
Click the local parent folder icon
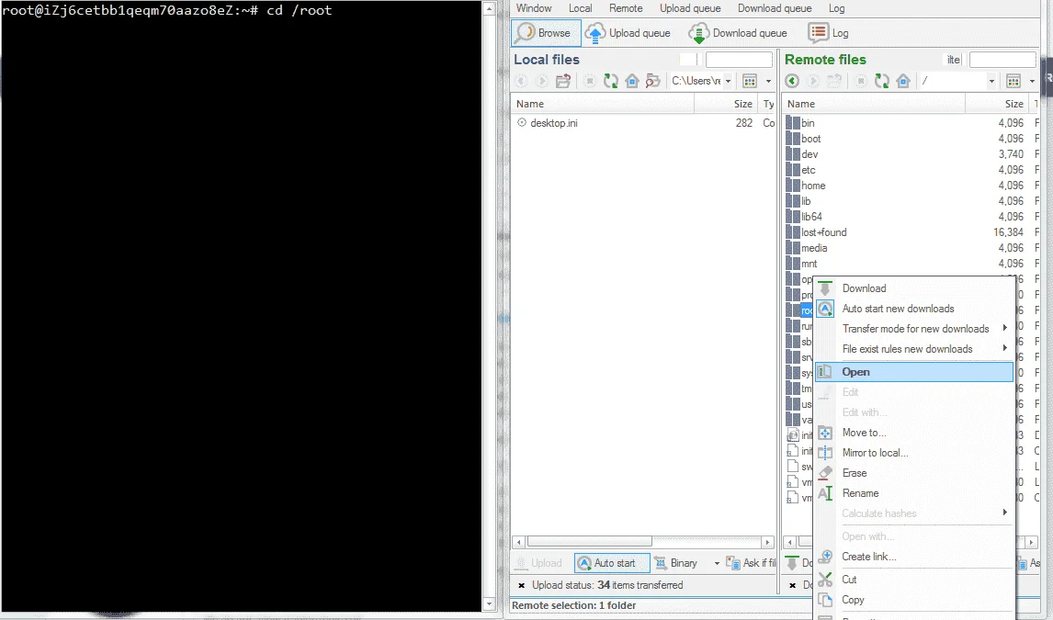coord(563,81)
